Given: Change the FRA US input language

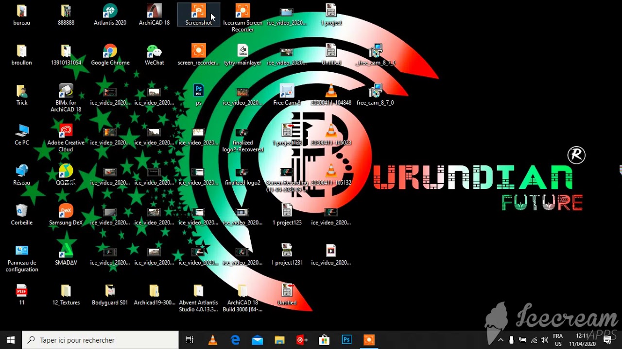Looking at the screenshot, I should click(558, 340).
